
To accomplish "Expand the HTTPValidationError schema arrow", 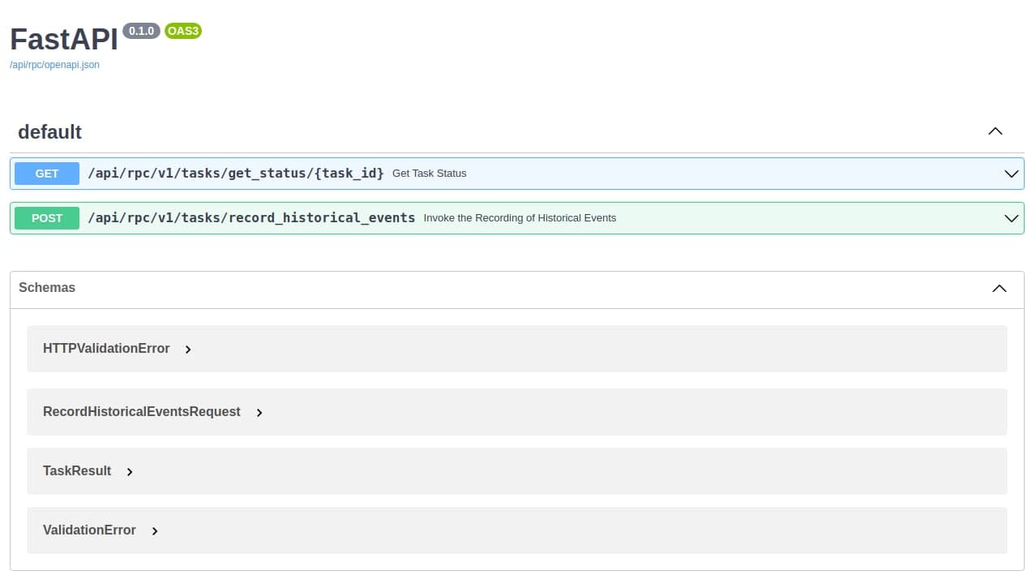I will point(188,350).
